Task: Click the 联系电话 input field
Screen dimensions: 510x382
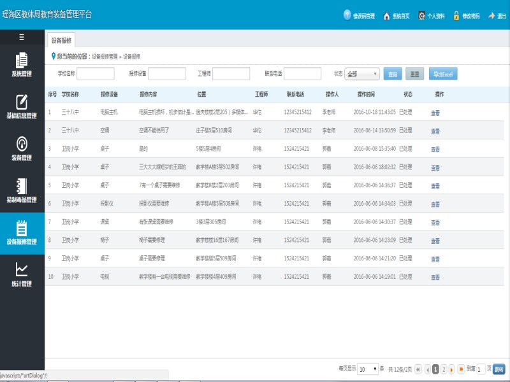Action: click(x=302, y=74)
